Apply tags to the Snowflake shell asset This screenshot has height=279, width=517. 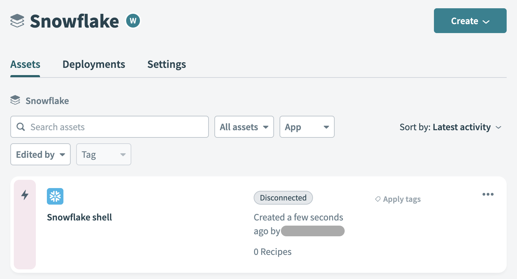(402, 199)
